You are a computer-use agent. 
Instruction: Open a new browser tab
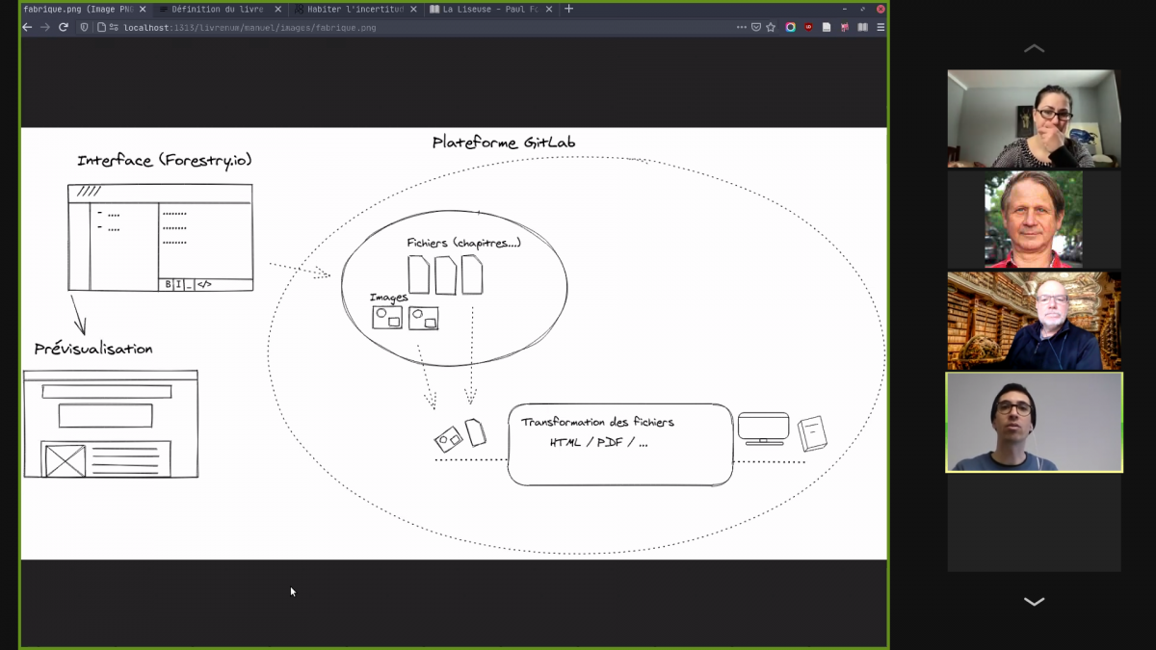coord(568,9)
